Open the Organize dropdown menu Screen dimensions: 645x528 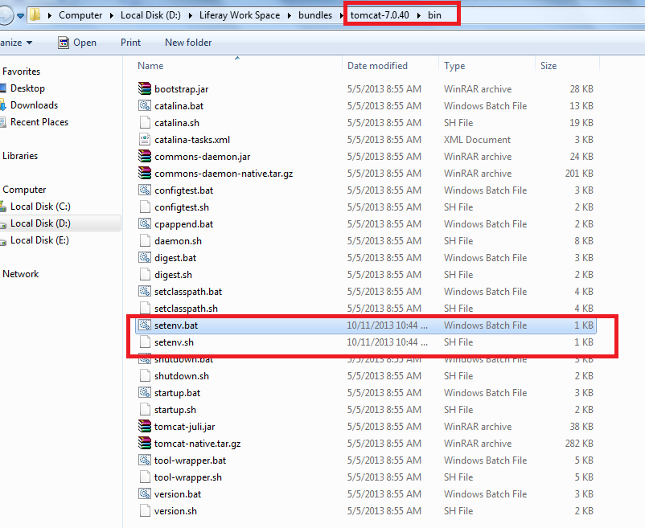coord(16,43)
